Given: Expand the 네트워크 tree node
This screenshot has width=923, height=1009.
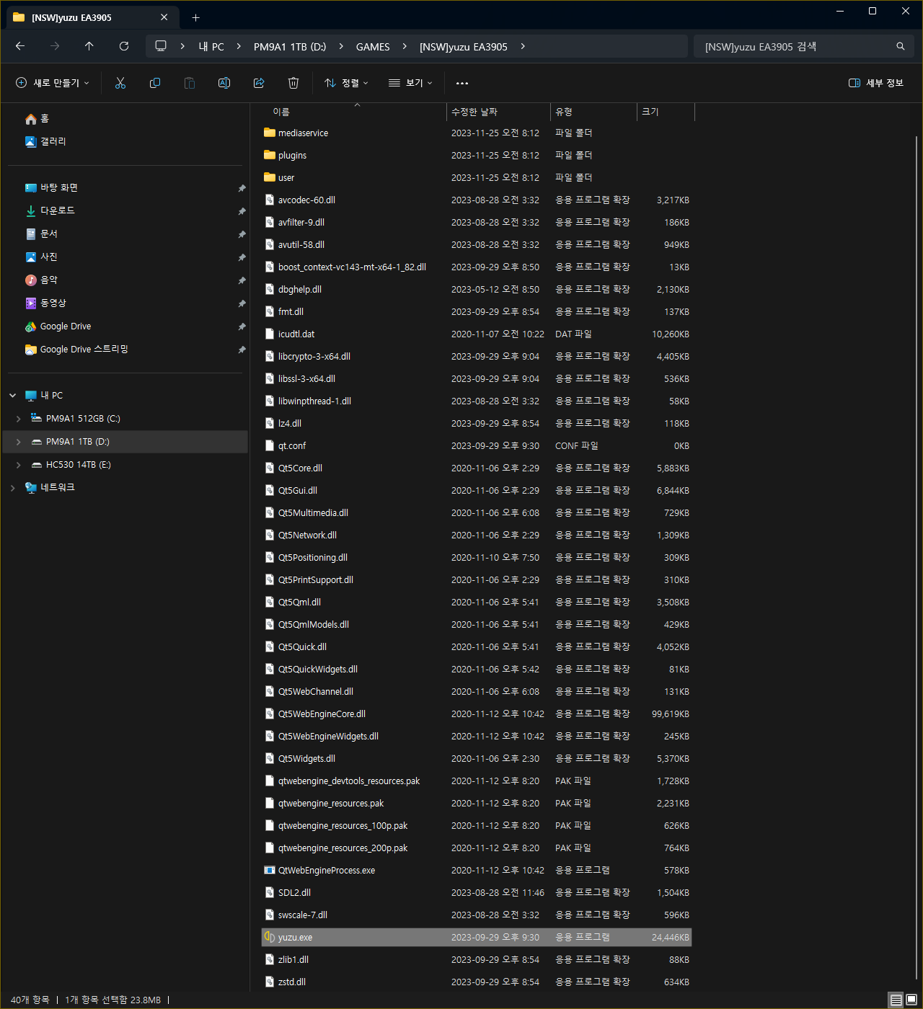Looking at the screenshot, I should click(13, 488).
